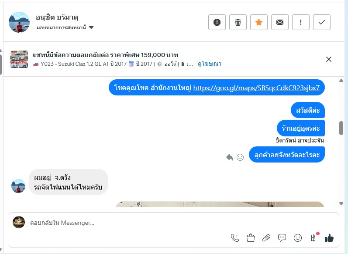Toggle the orange star follow-up marker
This screenshot has width=348, height=254.
259,22
